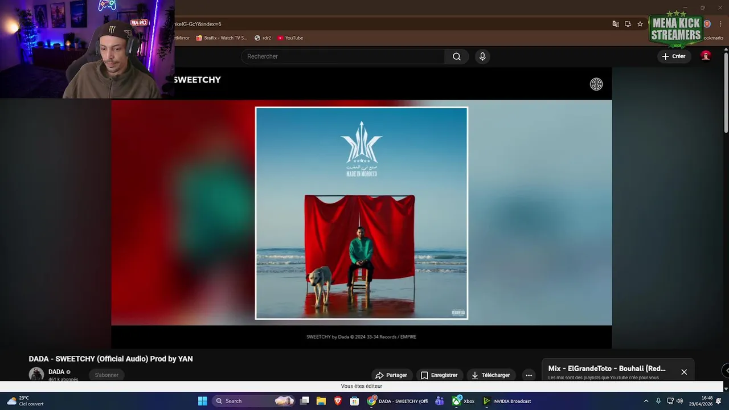Activate voice search microphone
The image size is (729, 410).
tap(482, 56)
